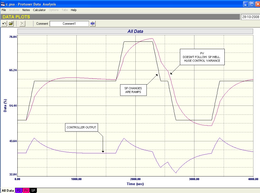The image size is (260, 193).
Task: Open the Notes menu
Action: tap(26, 10)
